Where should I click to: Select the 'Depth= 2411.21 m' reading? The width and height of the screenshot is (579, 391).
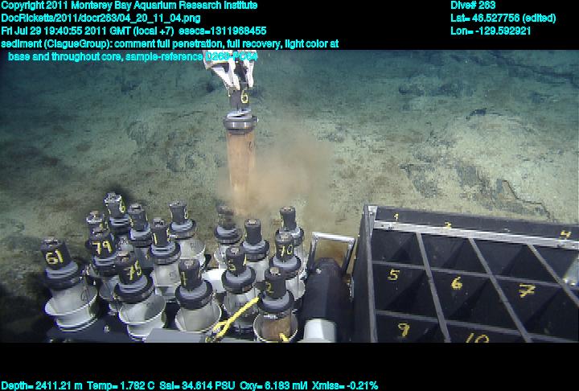[42, 385]
